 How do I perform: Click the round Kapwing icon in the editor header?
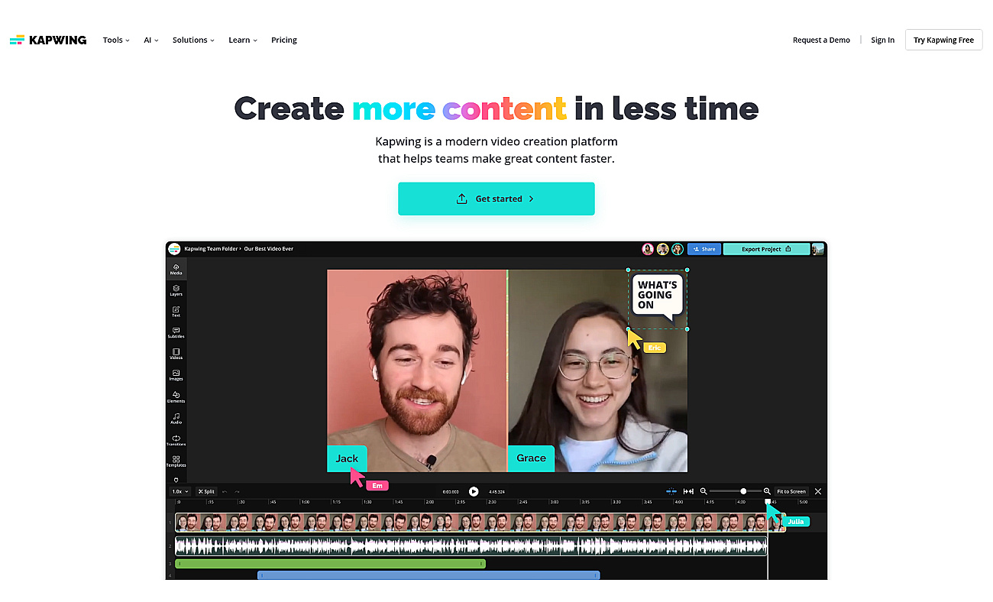(174, 249)
